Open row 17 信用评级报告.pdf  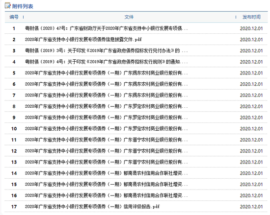pos(92,207)
